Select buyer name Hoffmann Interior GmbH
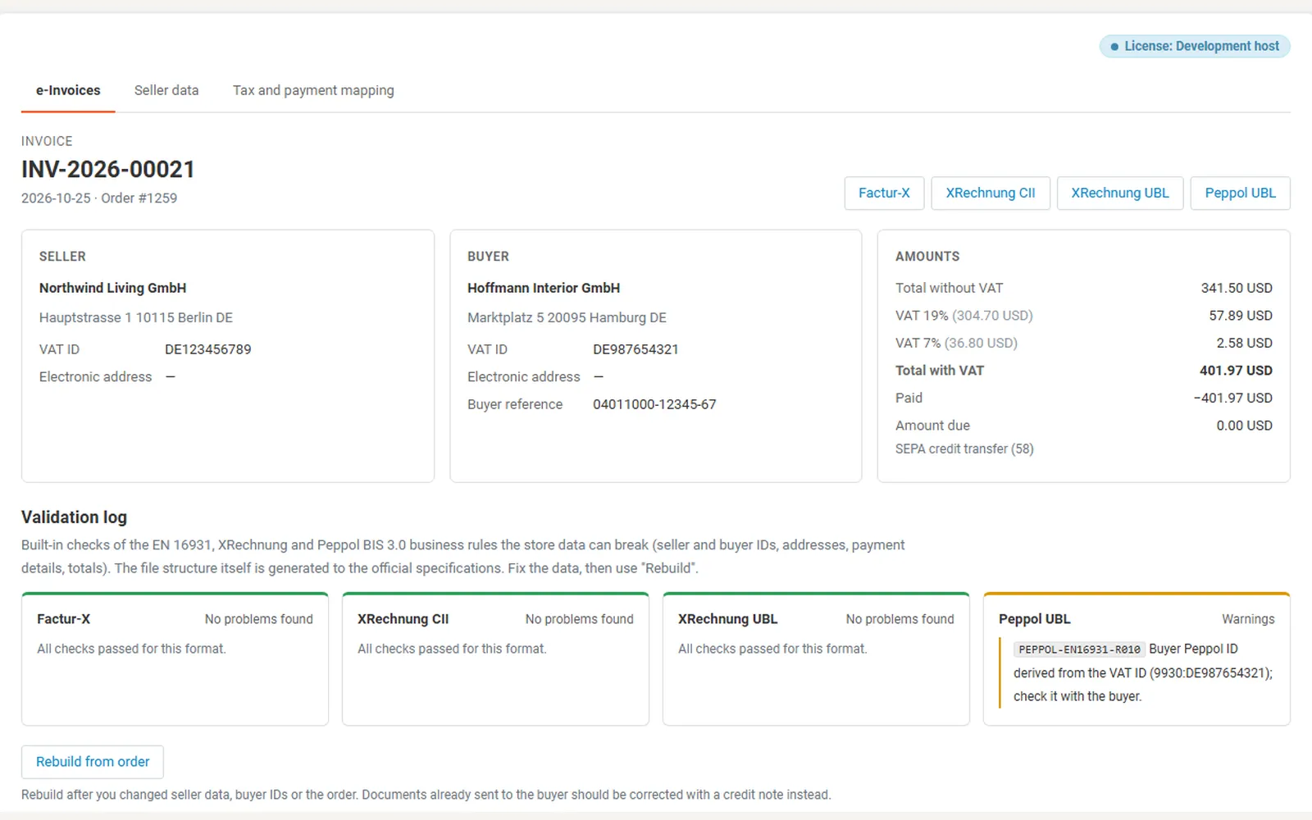 pos(544,288)
